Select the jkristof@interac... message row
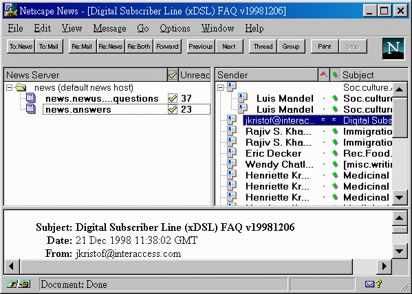 [x=317, y=120]
